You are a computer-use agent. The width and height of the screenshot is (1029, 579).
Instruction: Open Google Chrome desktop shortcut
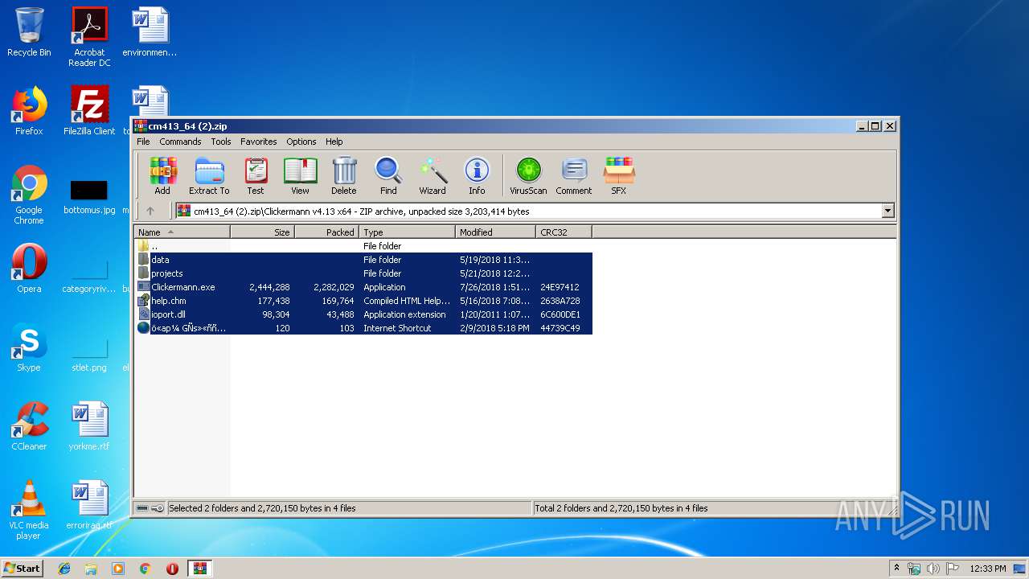point(29,195)
